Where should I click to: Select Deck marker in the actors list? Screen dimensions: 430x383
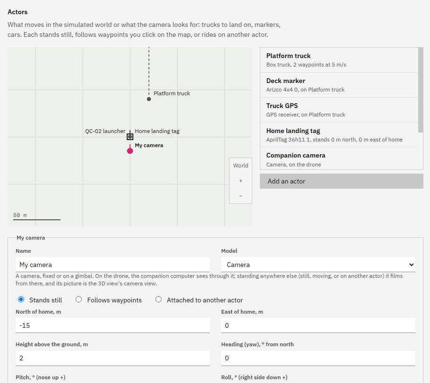point(339,85)
